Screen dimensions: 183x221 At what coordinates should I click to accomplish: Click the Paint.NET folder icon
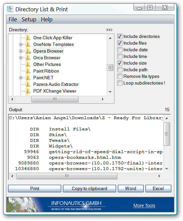click(x=28, y=78)
